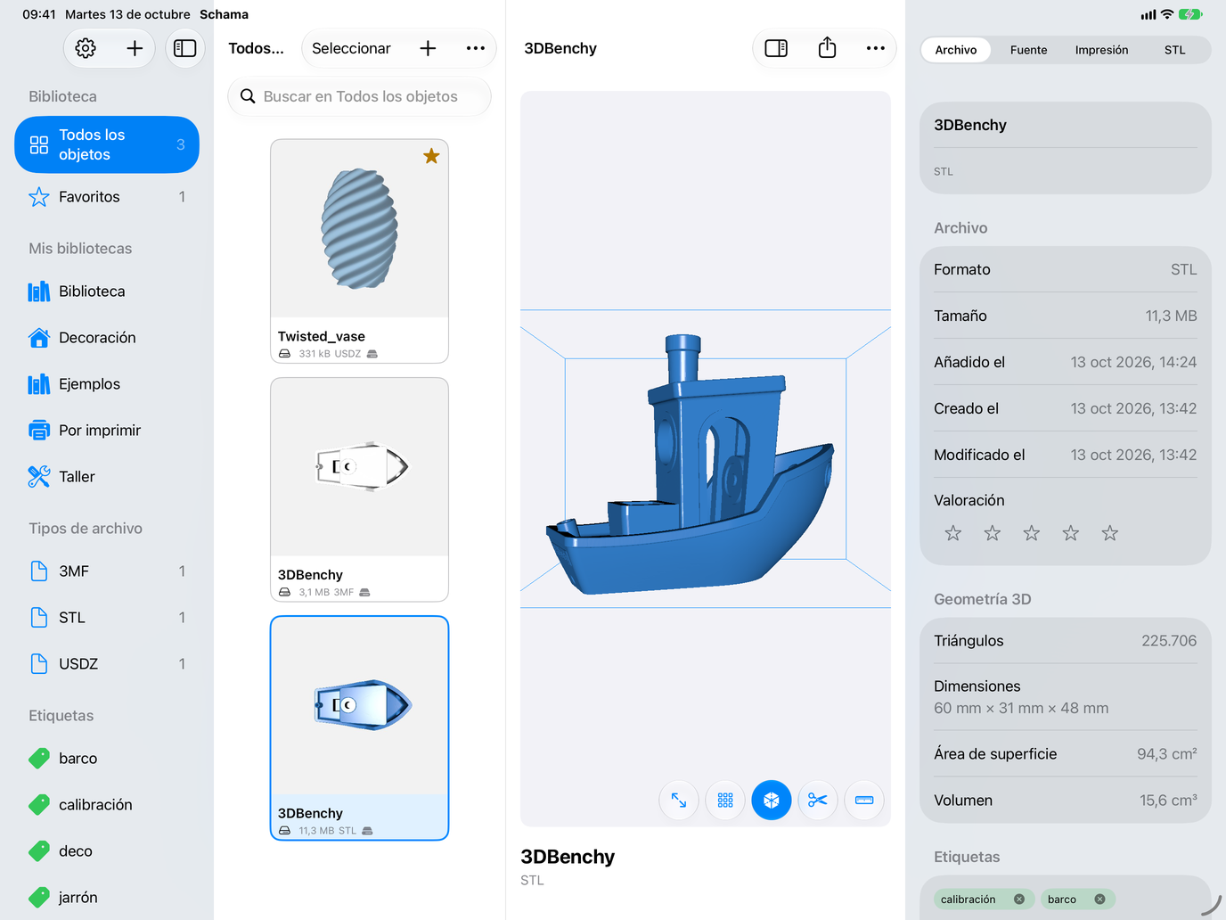Open more options menu for 3DBenchy viewer
The height and width of the screenshot is (920, 1226).
pyautogui.click(x=876, y=48)
